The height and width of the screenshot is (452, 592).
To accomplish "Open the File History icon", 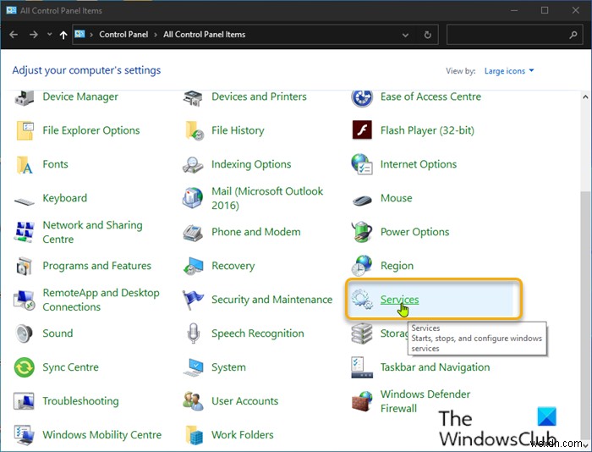I will coord(194,130).
